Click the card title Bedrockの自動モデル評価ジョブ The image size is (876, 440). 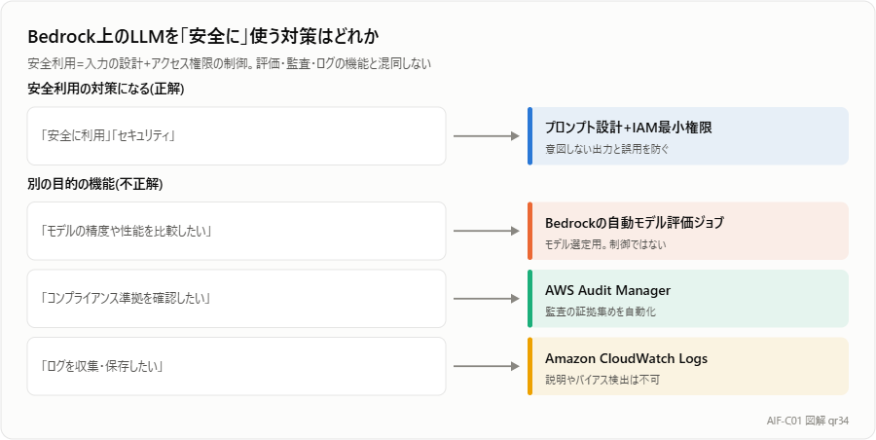coord(634,223)
